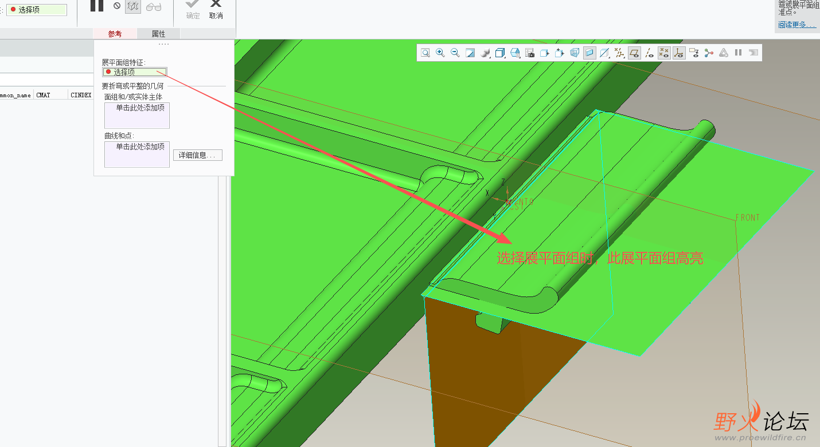Toggle datum axis display
The height and width of the screenshot is (447, 820).
pos(649,53)
